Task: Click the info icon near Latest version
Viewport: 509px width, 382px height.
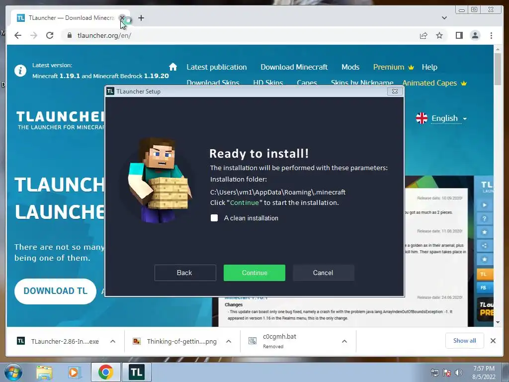Action: 20,71
